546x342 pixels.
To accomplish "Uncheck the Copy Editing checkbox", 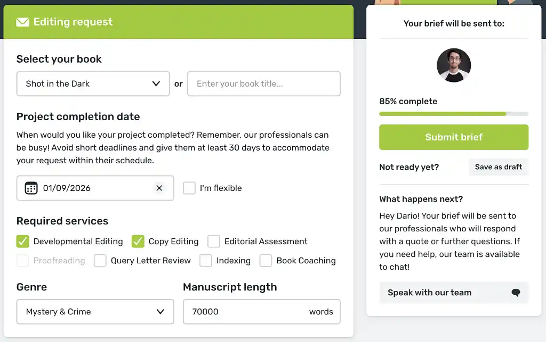I will (x=138, y=241).
